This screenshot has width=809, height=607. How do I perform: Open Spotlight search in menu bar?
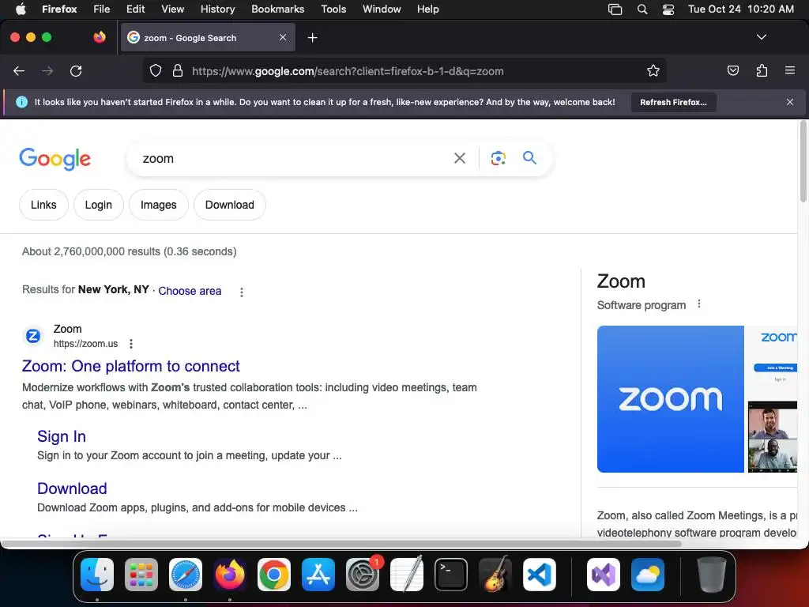click(x=642, y=9)
